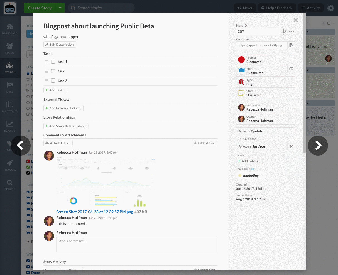Tick the checkbox for 'task 3'
Screen dimensions: 338x275
[53, 81]
